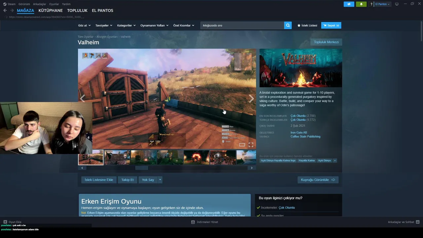Viewport: 423px width, 238px height.
Task: Select the first screenshot thumbnail
Action: click(x=91, y=157)
